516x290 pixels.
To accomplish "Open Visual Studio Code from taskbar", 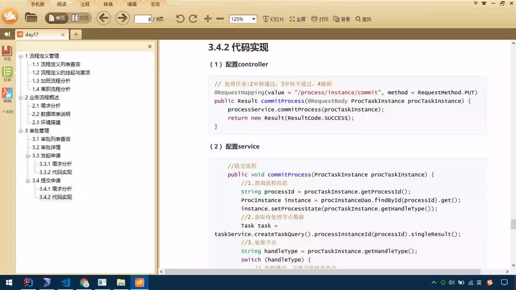I will pos(65,282).
